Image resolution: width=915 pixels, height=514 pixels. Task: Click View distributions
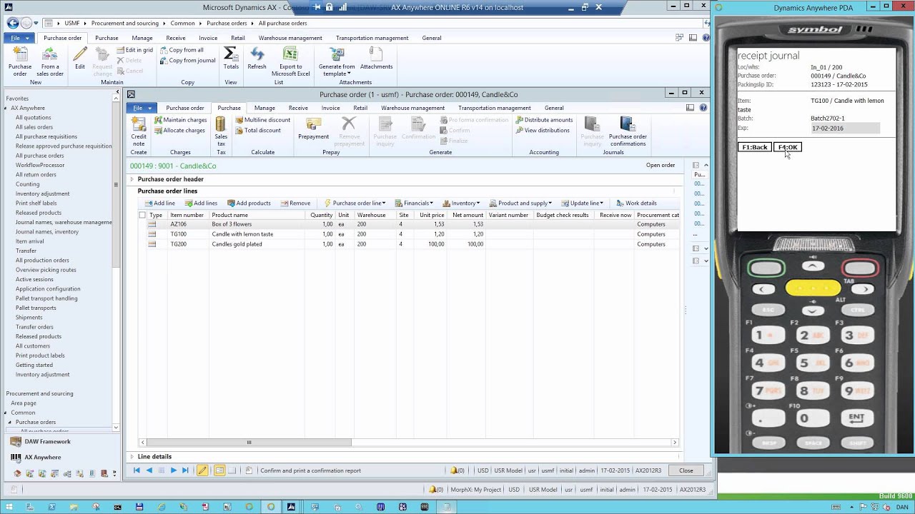543,130
